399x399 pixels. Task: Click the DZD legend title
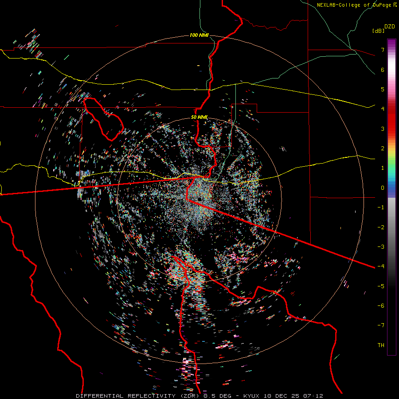point(390,27)
